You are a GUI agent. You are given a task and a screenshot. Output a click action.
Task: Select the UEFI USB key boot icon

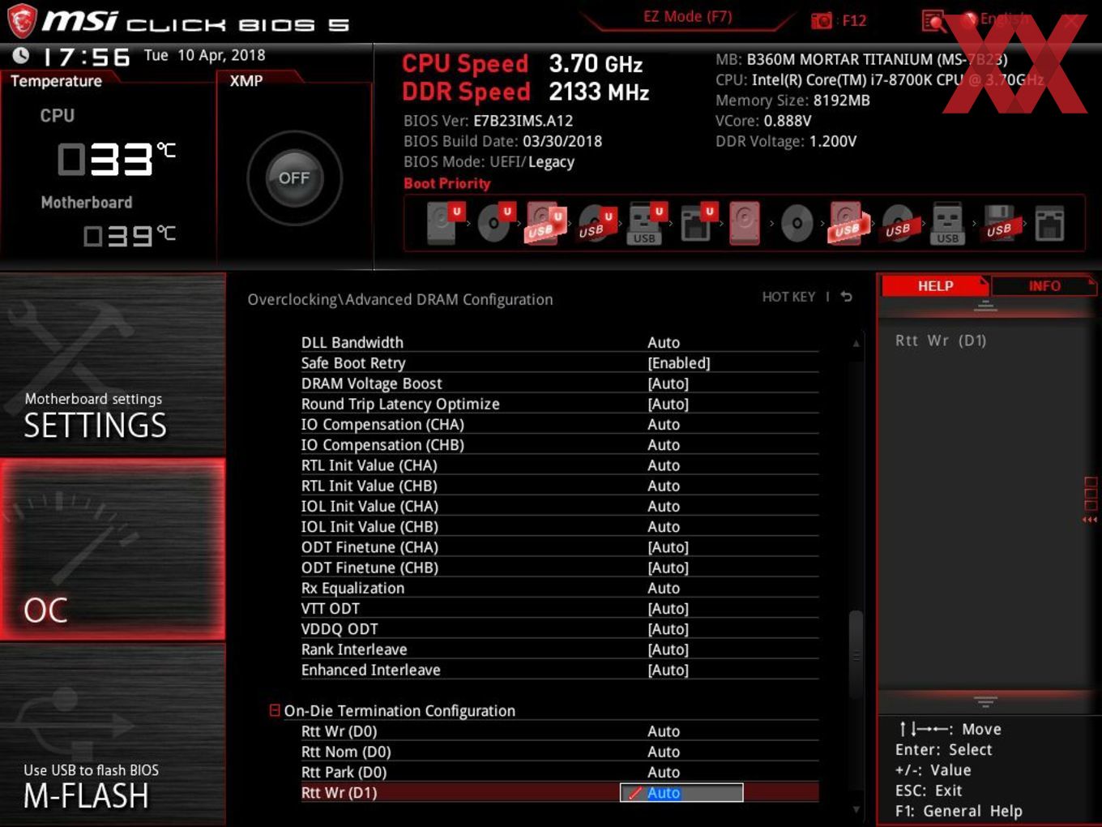coord(647,223)
